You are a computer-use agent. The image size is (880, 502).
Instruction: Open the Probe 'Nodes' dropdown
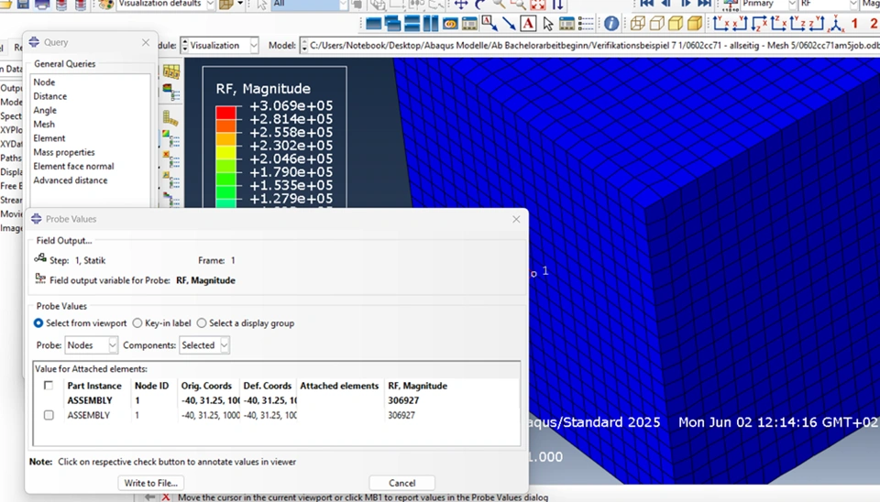click(x=92, y=345)
